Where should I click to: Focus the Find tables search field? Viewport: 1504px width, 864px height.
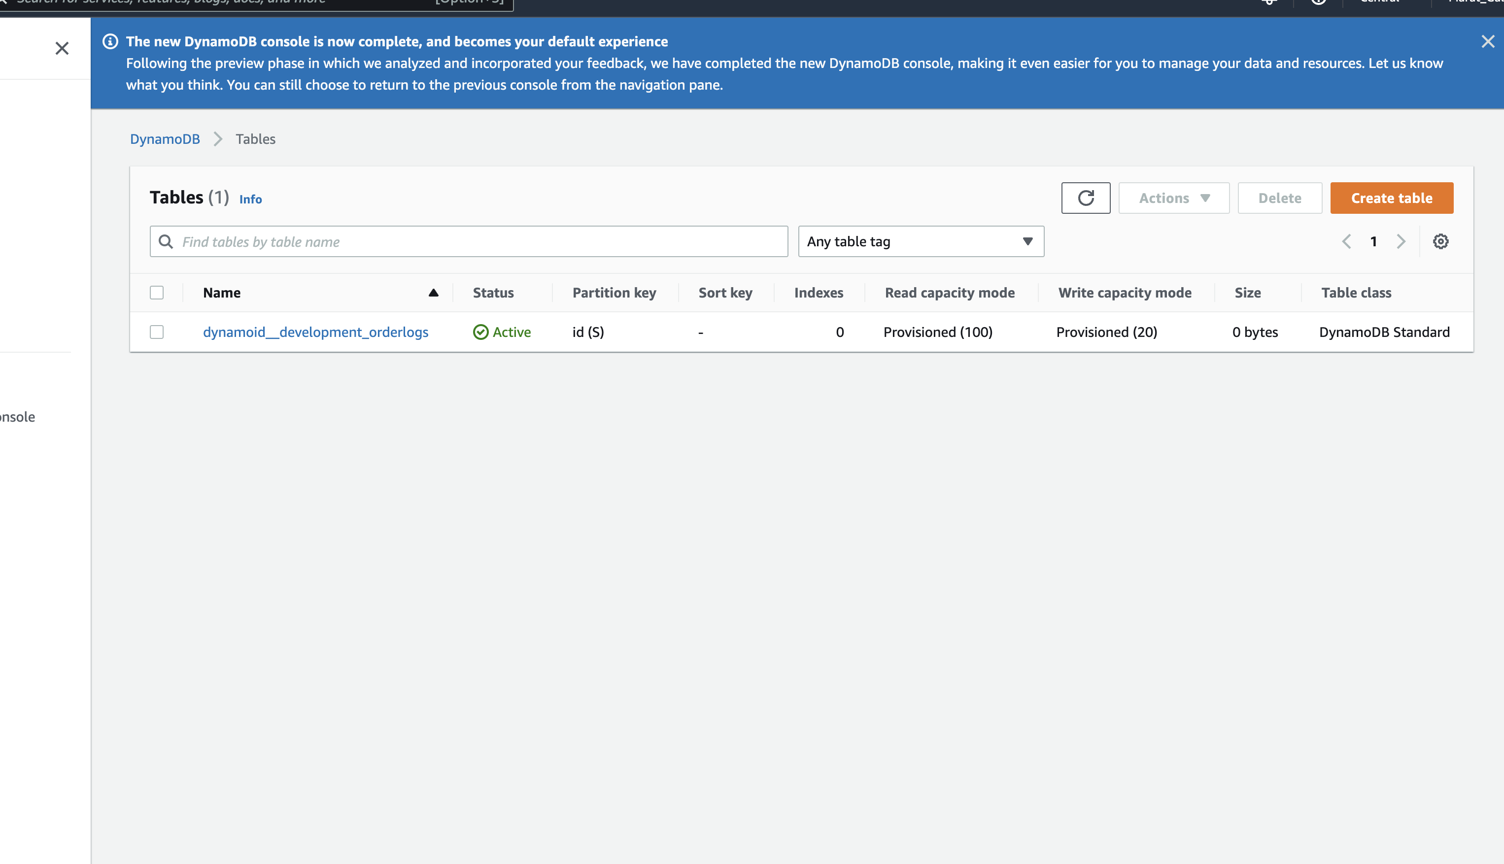[469, 241]
